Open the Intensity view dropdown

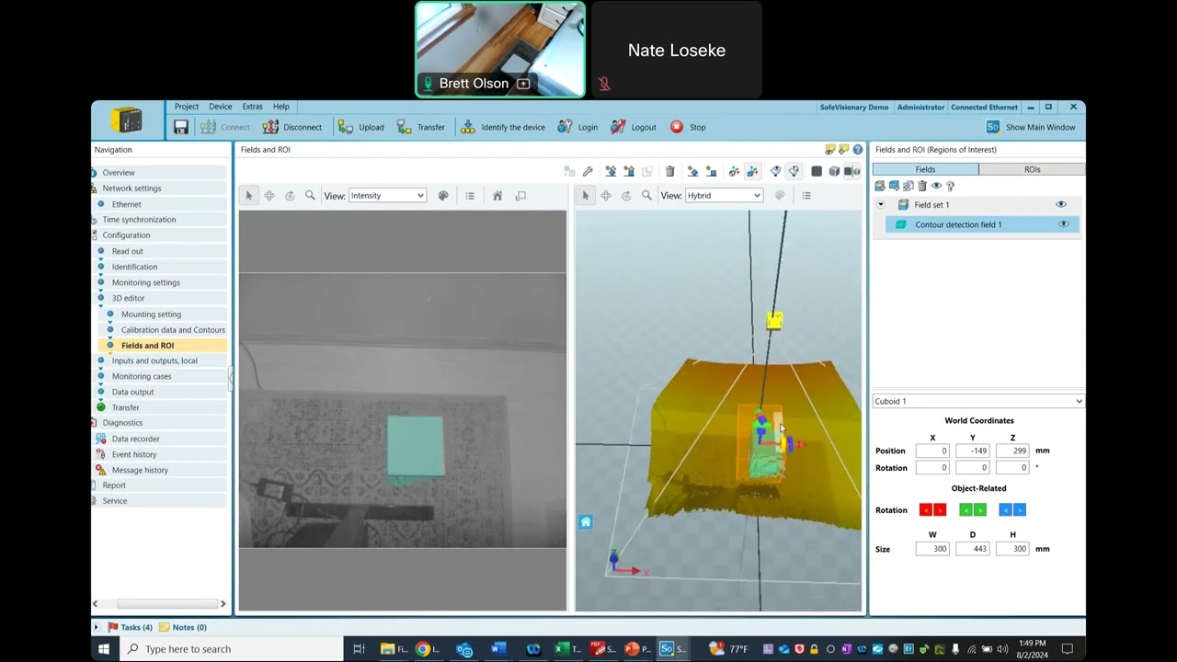387,195
